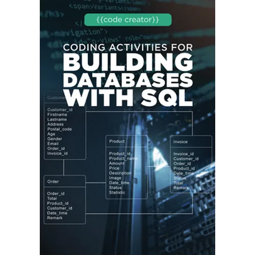
Task: Click Customer_id in the Invoice table
Action: click(x=186, y=159)
